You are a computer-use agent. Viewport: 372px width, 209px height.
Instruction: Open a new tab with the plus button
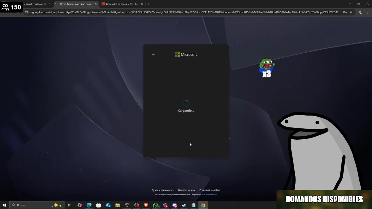149,4
